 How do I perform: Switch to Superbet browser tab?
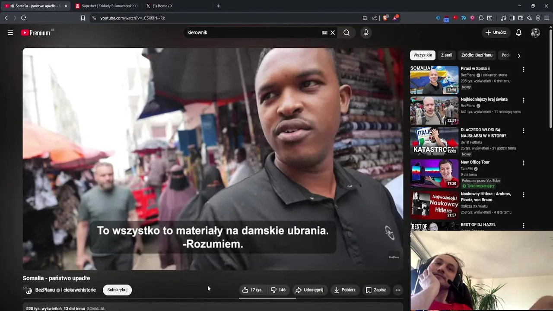106,6
